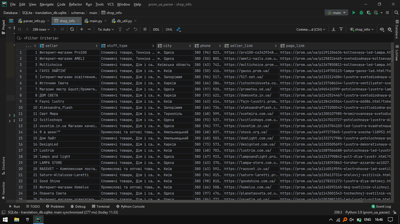Image resolution: width=400 pixels, height=224 pixels.
Task: Click the DML button
Action: click(169, 29)
